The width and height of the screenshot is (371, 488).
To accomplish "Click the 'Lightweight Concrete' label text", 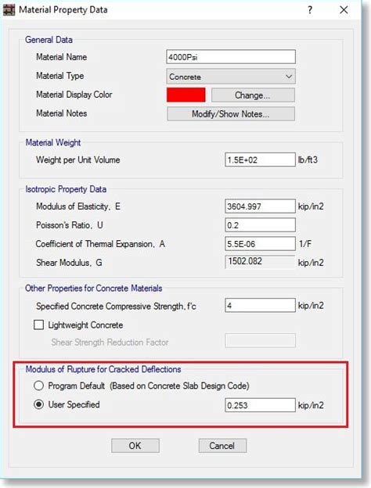I will (85, 325).
